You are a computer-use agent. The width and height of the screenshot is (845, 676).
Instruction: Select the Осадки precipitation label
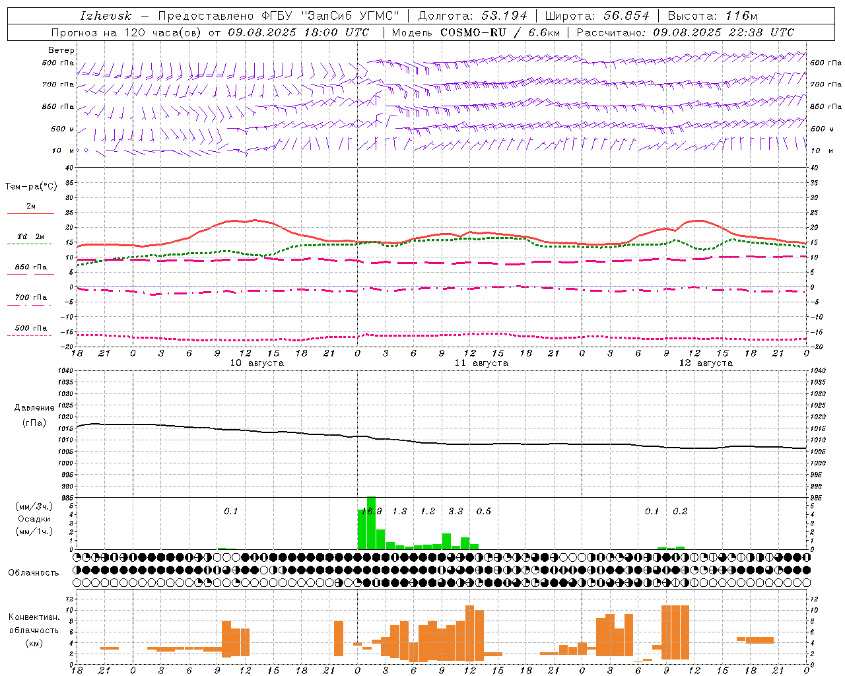click(x=34, y=520)
